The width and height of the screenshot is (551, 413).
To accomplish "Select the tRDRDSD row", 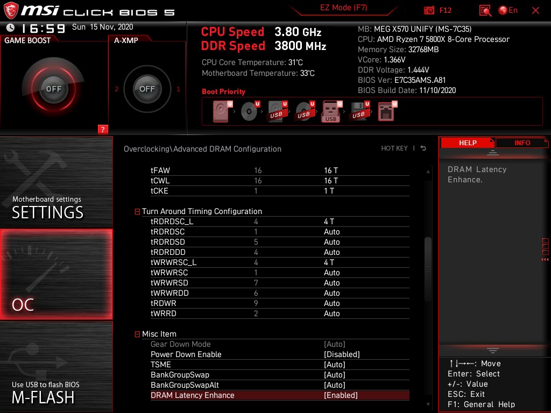I will [x=280, y=242].
